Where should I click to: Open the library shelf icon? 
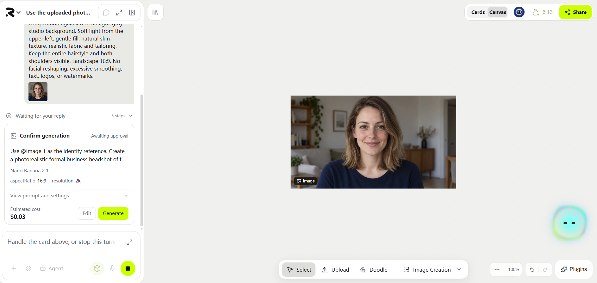click(155, 12)
